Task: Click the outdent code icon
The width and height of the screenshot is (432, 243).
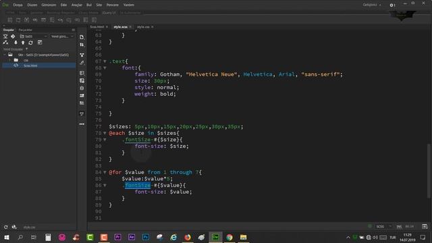Action: coord(82,103)
